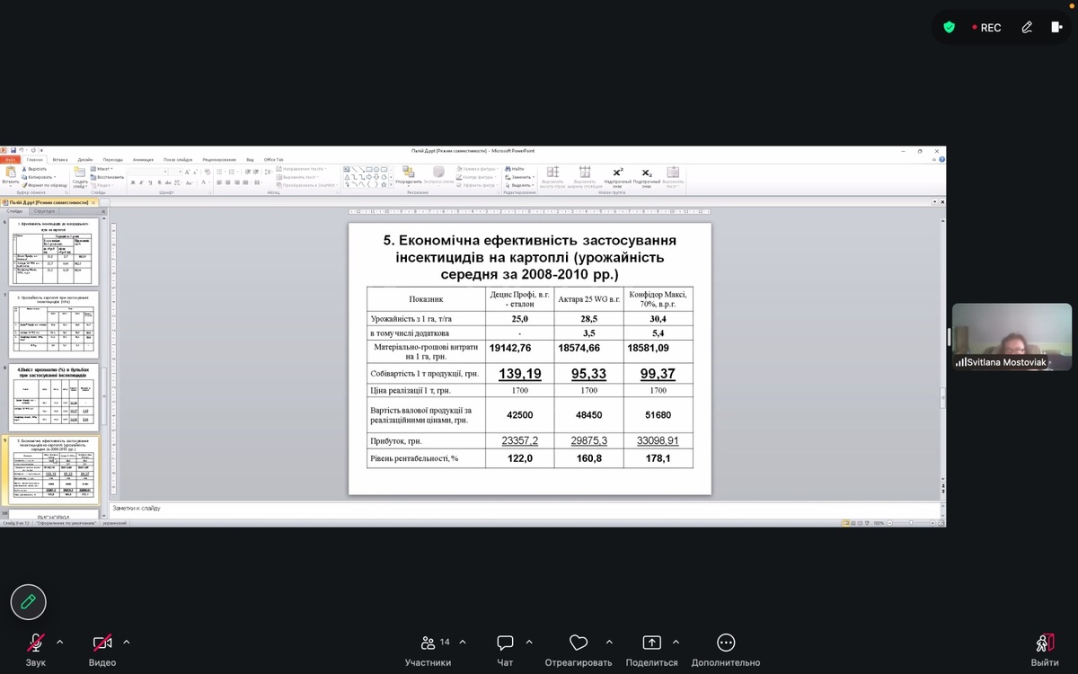Image resolution: width=1078 pixels, height=674 pixels.
Task: Expand video options arrow next to Видео
Action: point(127,643)
